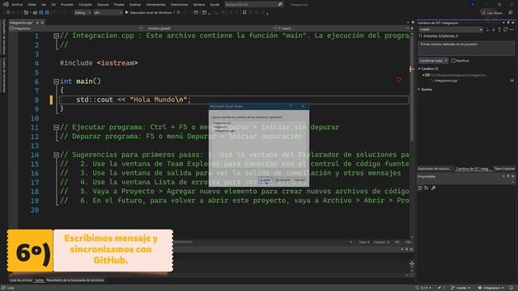Open the Depurar menu
The height and width of the screenshot is (291, 518).
[103, 5]
